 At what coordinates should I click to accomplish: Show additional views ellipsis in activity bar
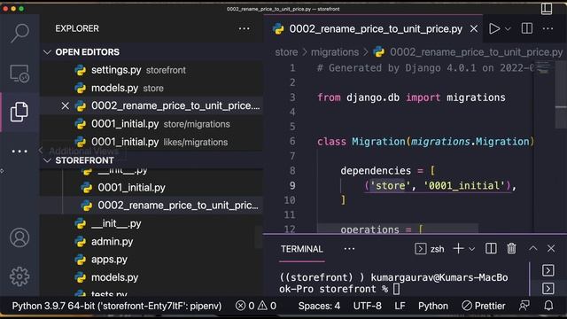pyautogui.click(x=19, y=152)
